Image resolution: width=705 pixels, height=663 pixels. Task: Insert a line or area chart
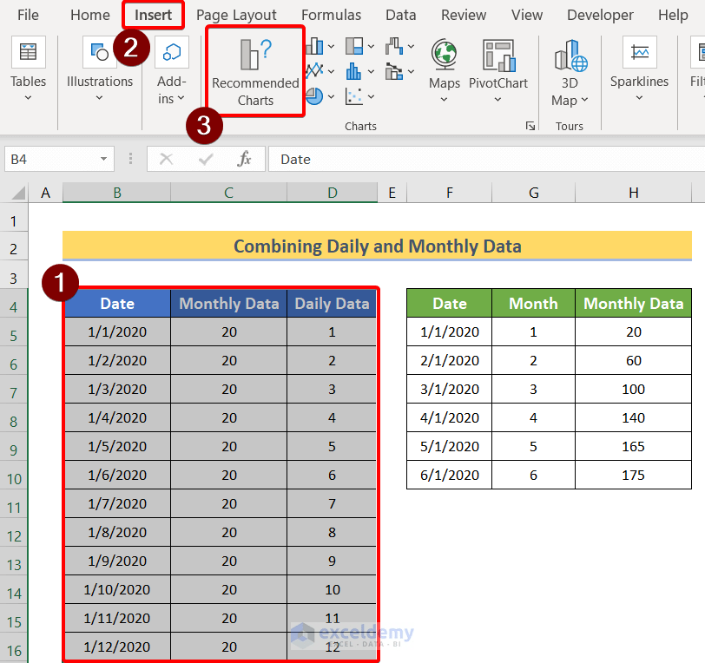tap(314, 71)
